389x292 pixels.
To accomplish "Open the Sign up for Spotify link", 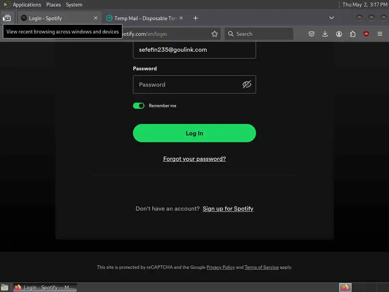I will pos(228,209).
